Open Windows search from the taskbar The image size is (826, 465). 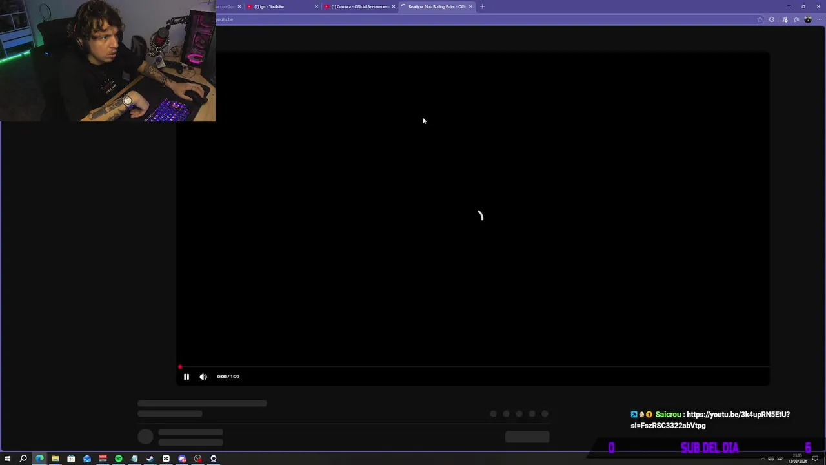coord(23,459)
